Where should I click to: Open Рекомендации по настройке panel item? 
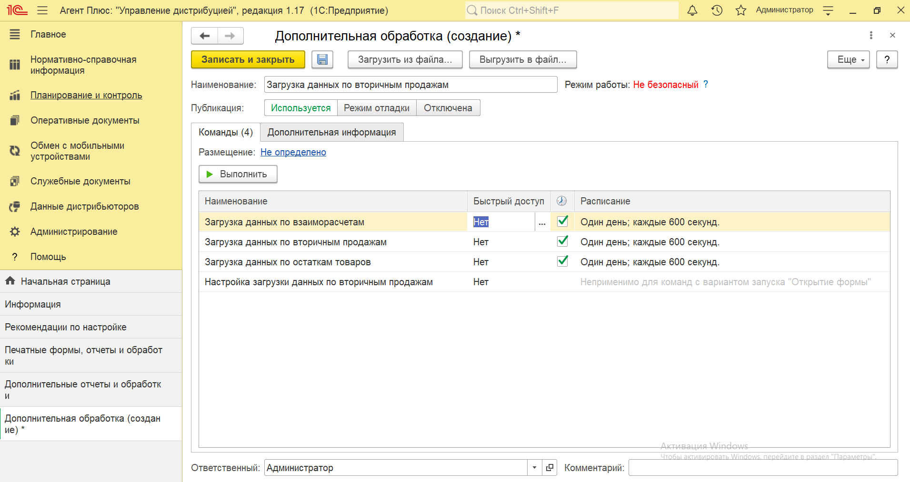click(x=91, y=327)
